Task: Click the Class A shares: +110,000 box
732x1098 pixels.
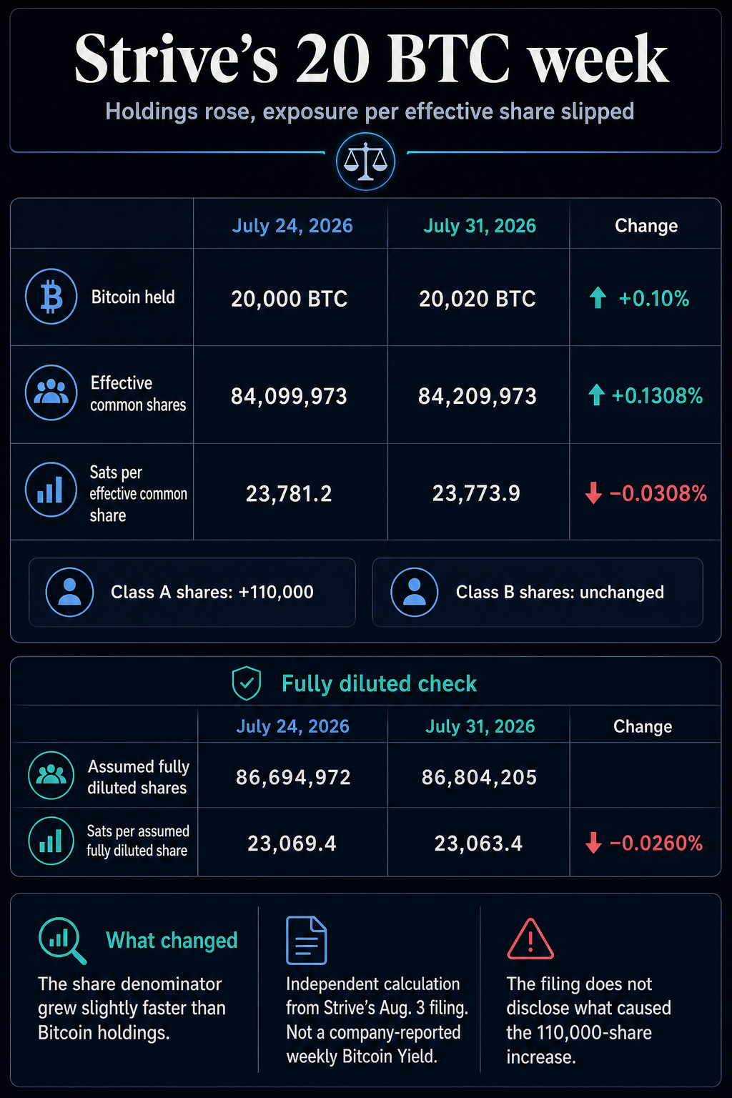Action: [x=192, y=592]
